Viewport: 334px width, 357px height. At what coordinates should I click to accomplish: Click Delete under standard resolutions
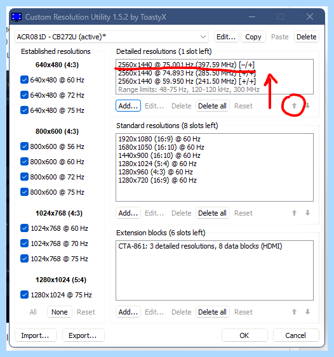[x=181, y=213]
